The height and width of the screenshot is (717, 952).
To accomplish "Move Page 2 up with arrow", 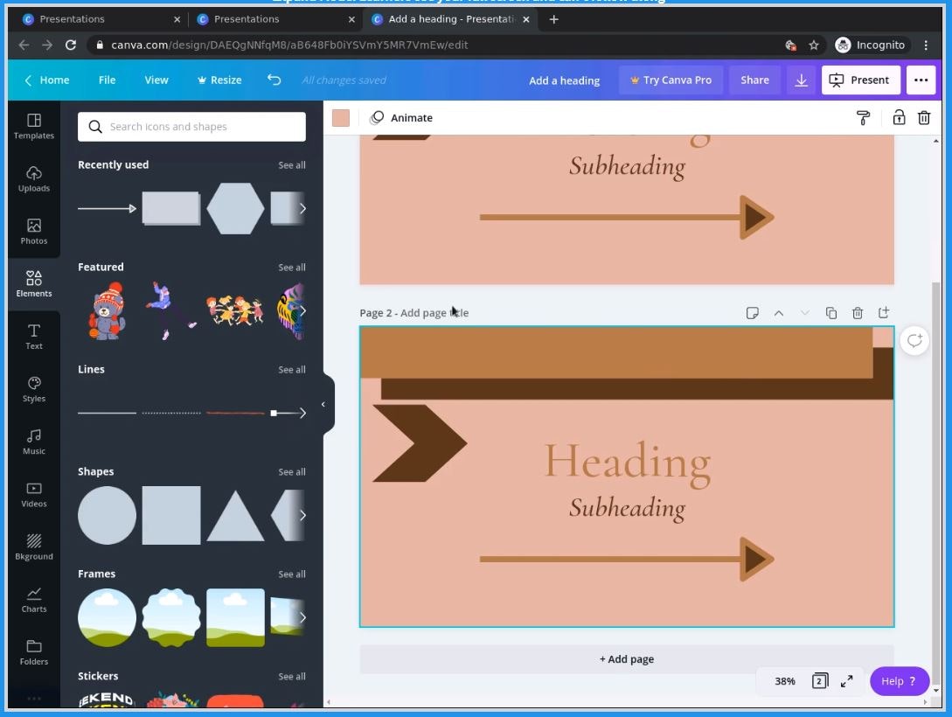I will (x=778, y=313).
